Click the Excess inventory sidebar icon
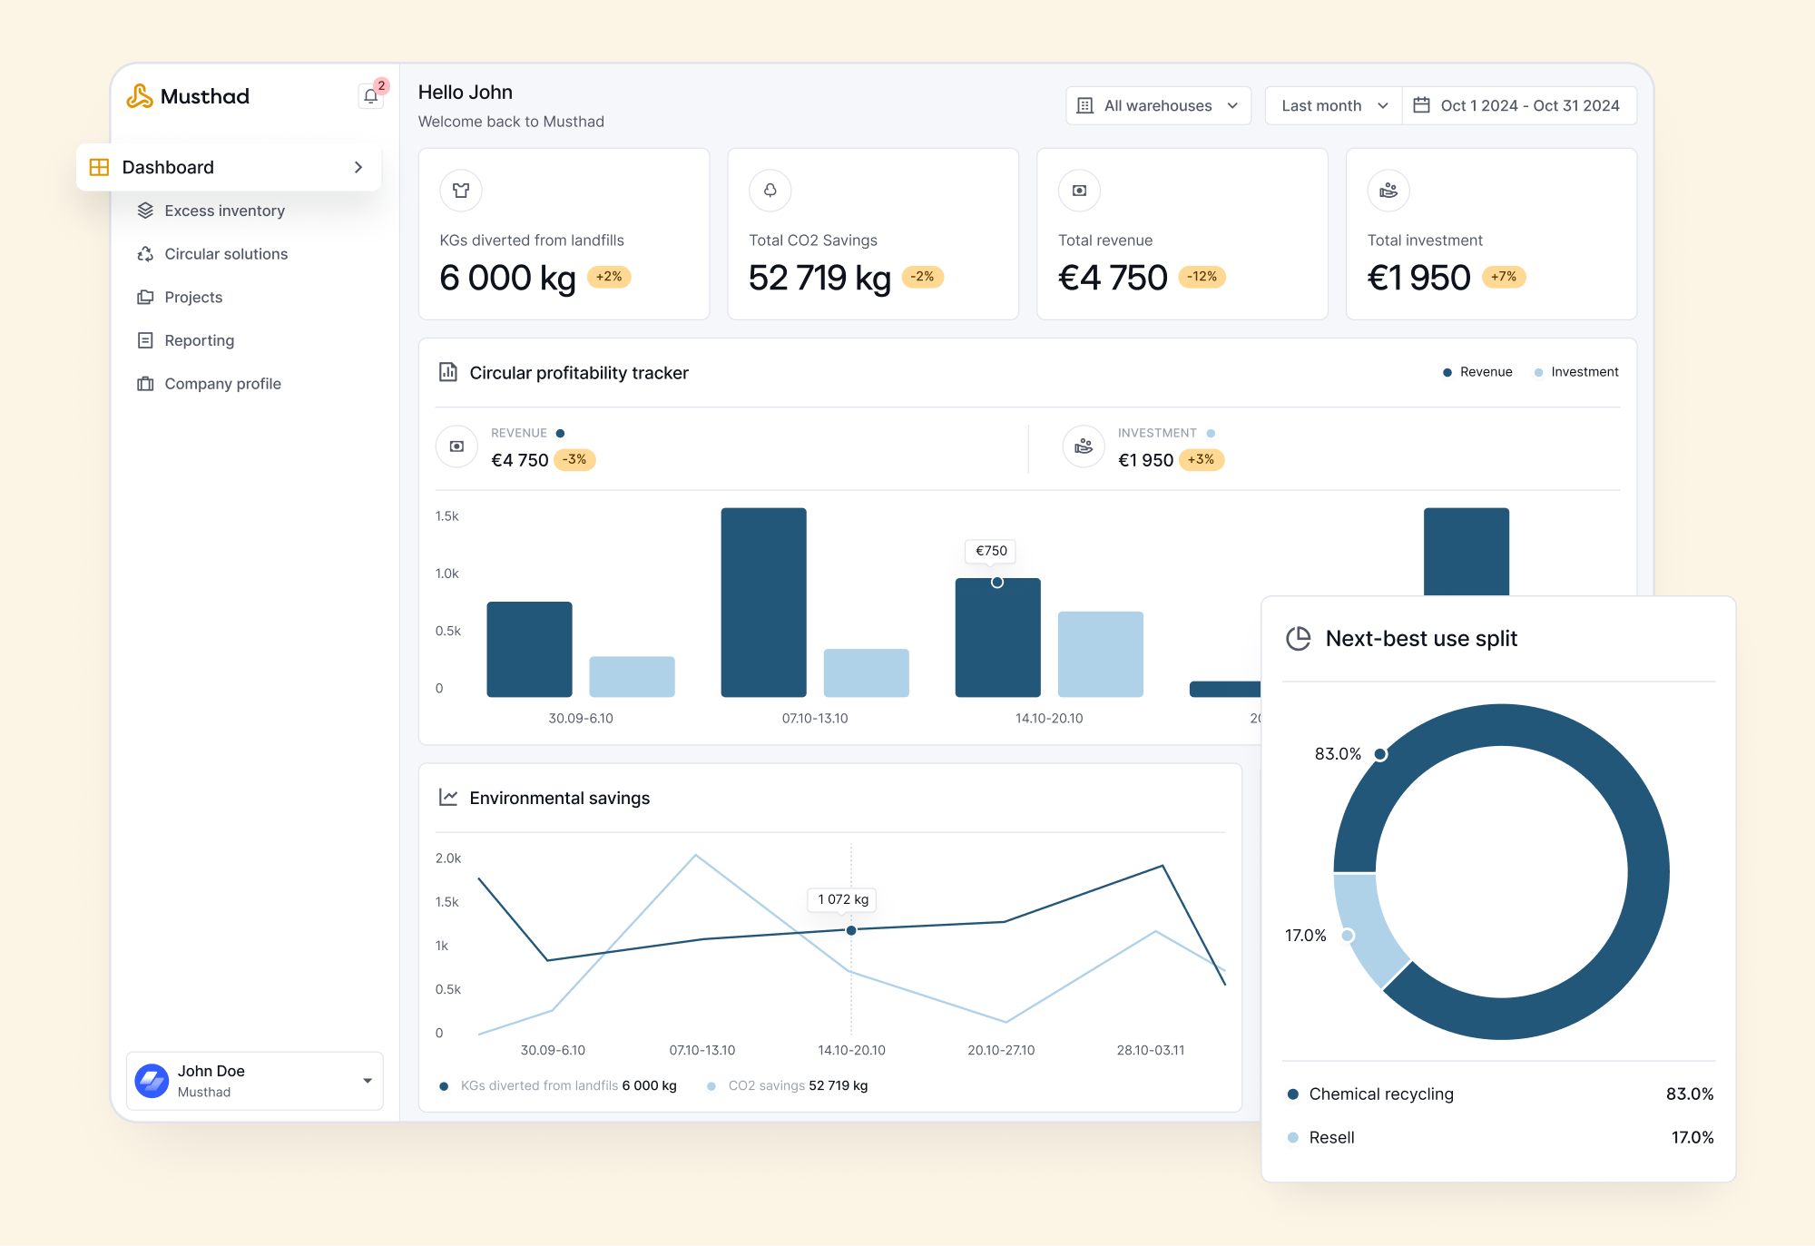 (146, 210)
